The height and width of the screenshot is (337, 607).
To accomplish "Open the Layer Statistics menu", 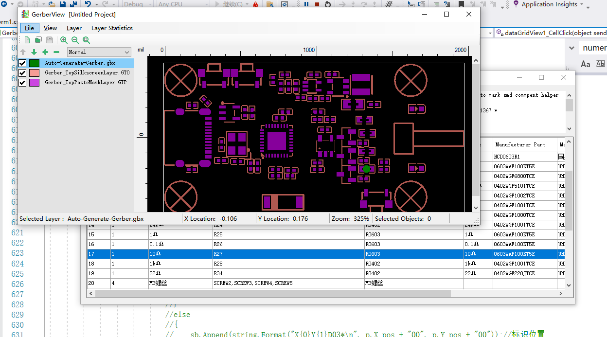I will [112, 28].
